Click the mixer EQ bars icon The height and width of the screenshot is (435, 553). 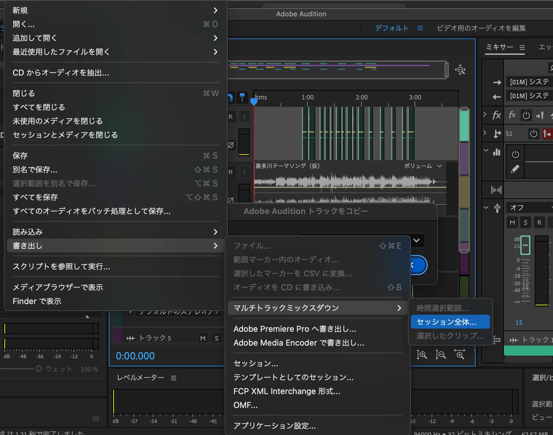(497, 152)
